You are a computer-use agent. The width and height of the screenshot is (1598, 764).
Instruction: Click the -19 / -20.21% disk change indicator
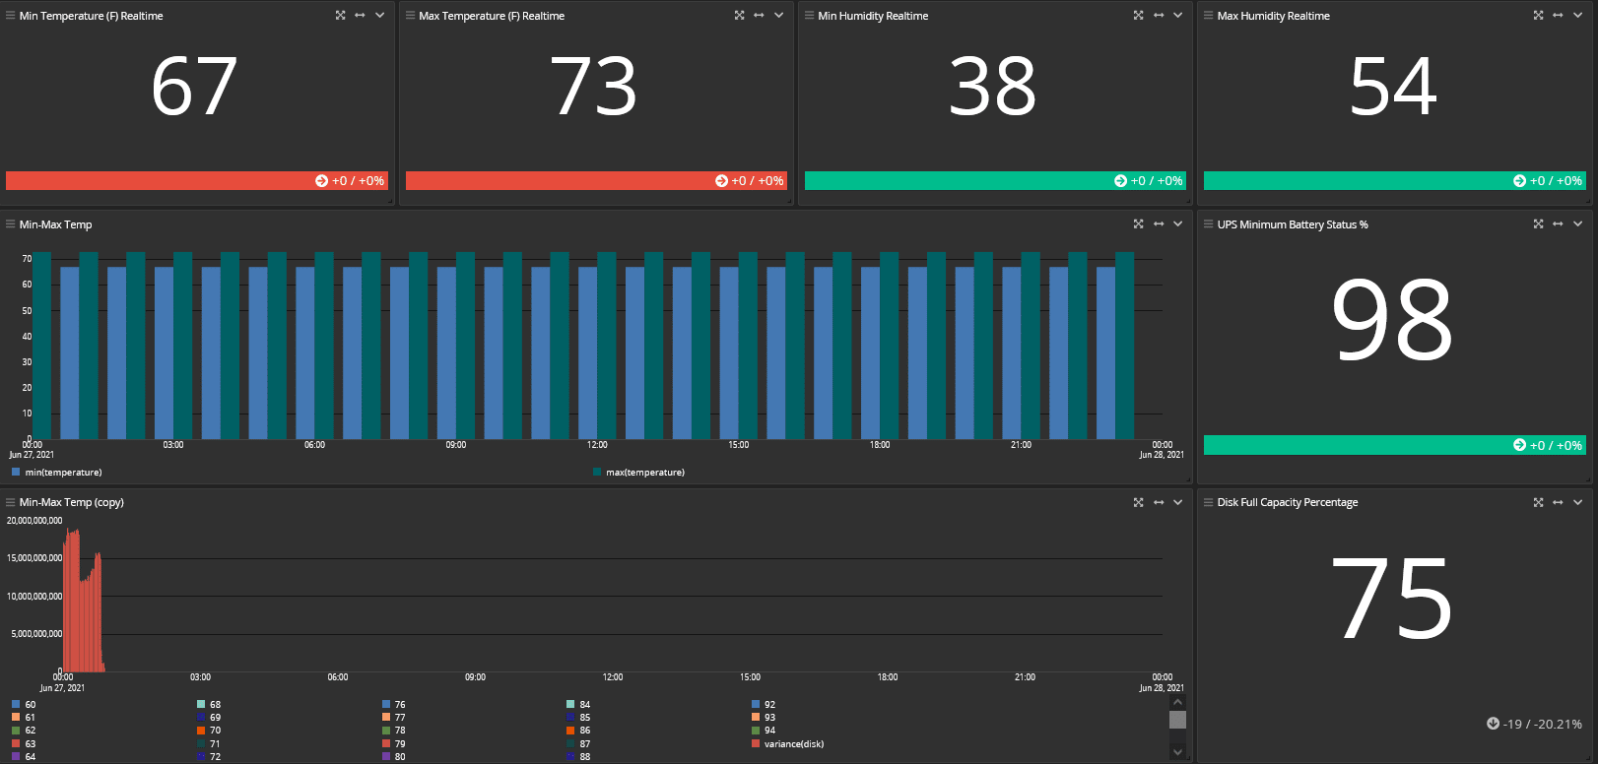[x=1534, y=724]
